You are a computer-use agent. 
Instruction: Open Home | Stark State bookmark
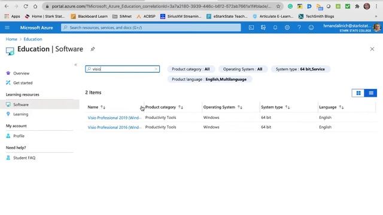(45, 16)
